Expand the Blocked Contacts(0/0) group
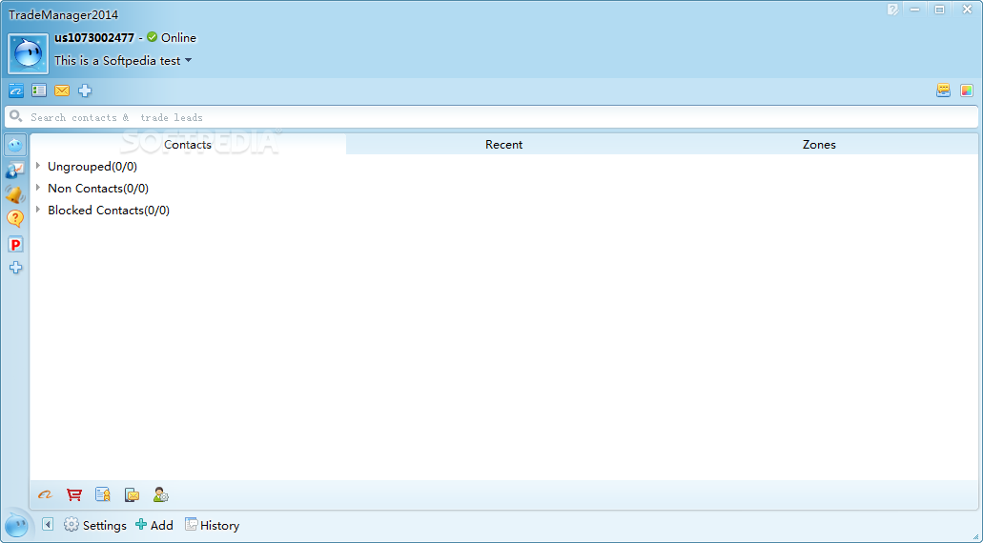This screenshot has height=543, width=983. coord(38,210)
